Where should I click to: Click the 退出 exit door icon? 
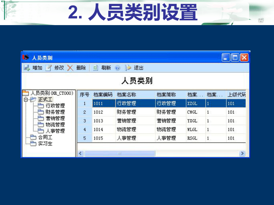(128, 68)
